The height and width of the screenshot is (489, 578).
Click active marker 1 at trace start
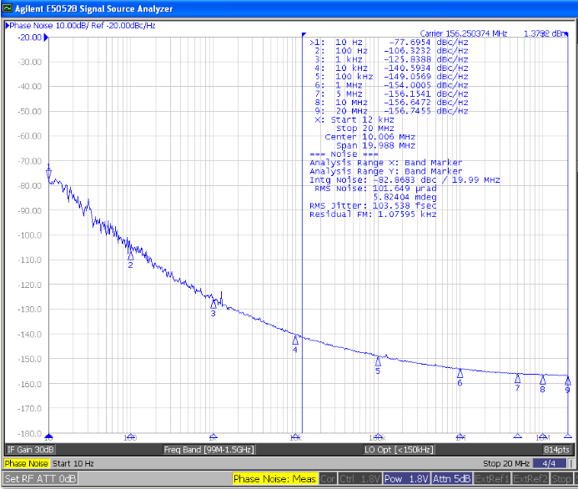click(x=48, y=174)
